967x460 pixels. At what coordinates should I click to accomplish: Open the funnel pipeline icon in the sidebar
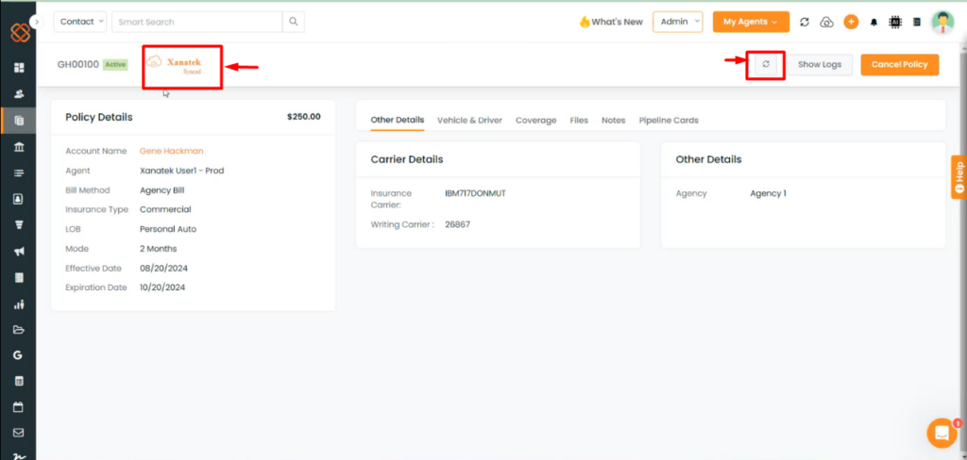coord(19,225)
